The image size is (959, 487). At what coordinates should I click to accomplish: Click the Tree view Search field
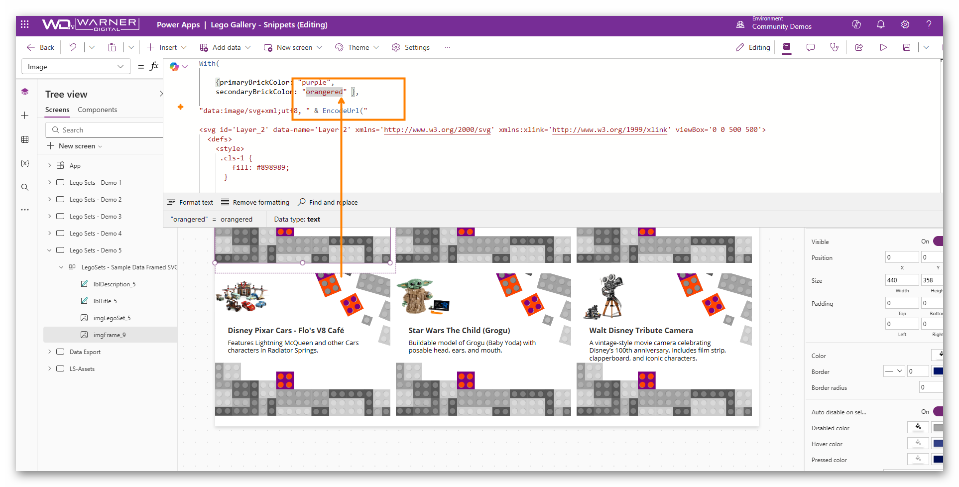pyautogui.click(x=105, y=130)
